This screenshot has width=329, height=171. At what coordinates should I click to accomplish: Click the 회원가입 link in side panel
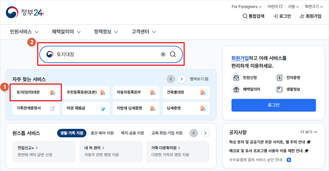tap(240, 58)
